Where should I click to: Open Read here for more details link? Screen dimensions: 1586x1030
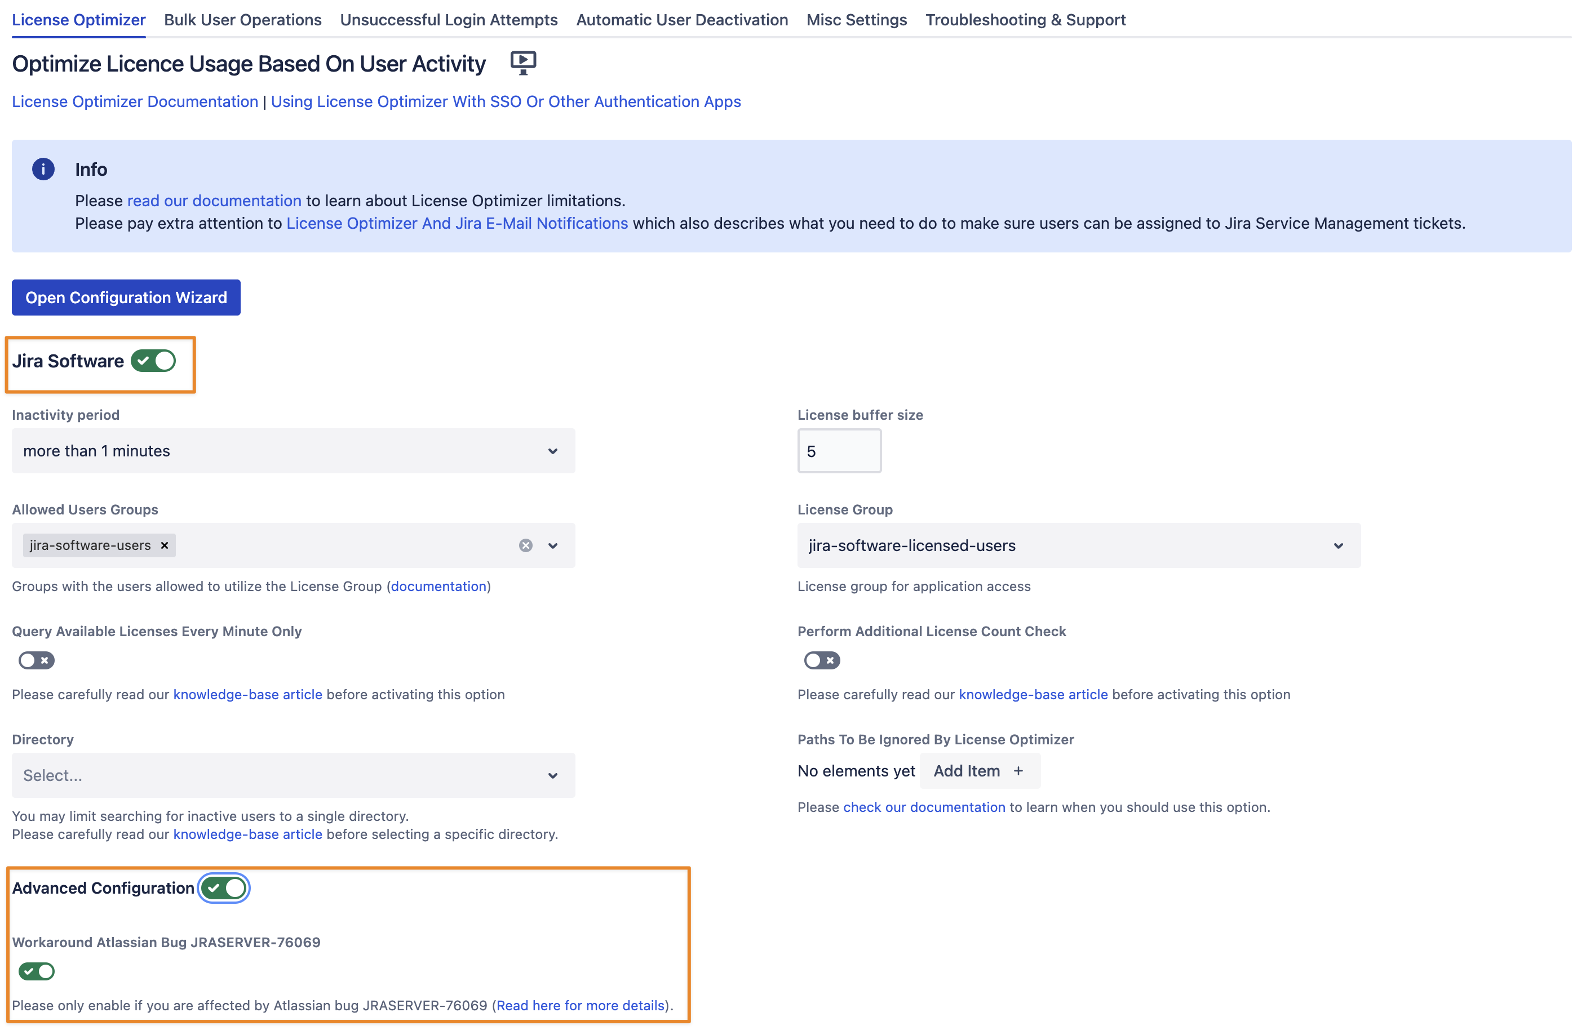tap(581, 1005)
